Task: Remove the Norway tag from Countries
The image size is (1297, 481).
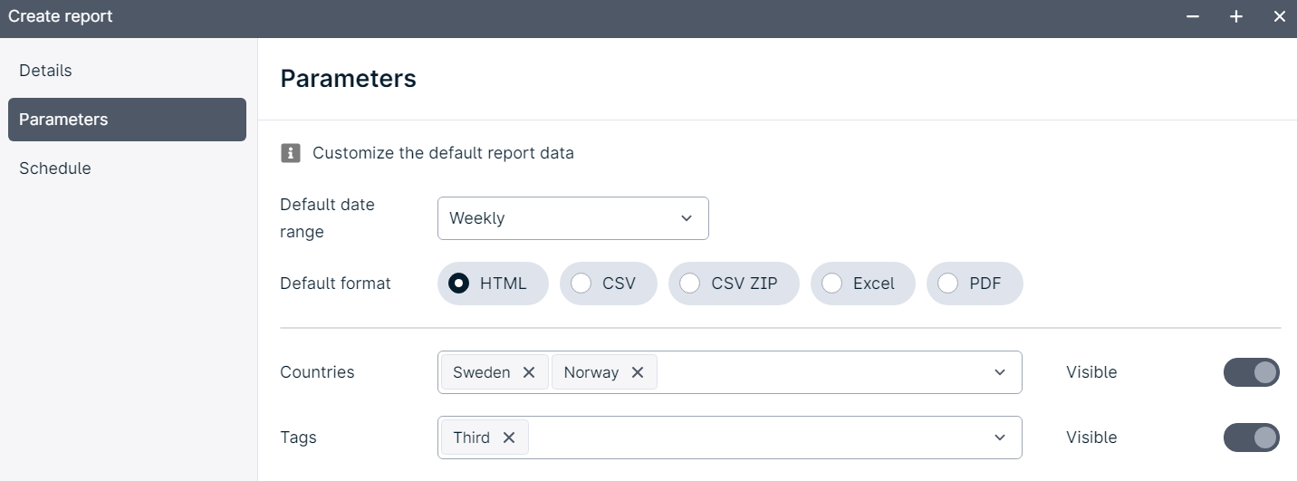Action: [638, 372]
